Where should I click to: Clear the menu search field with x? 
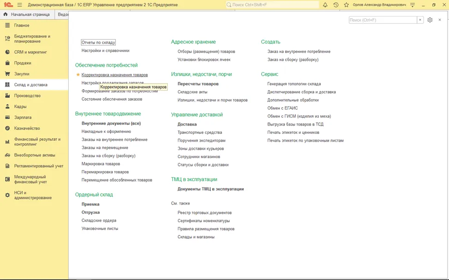[x=420, y=20]
